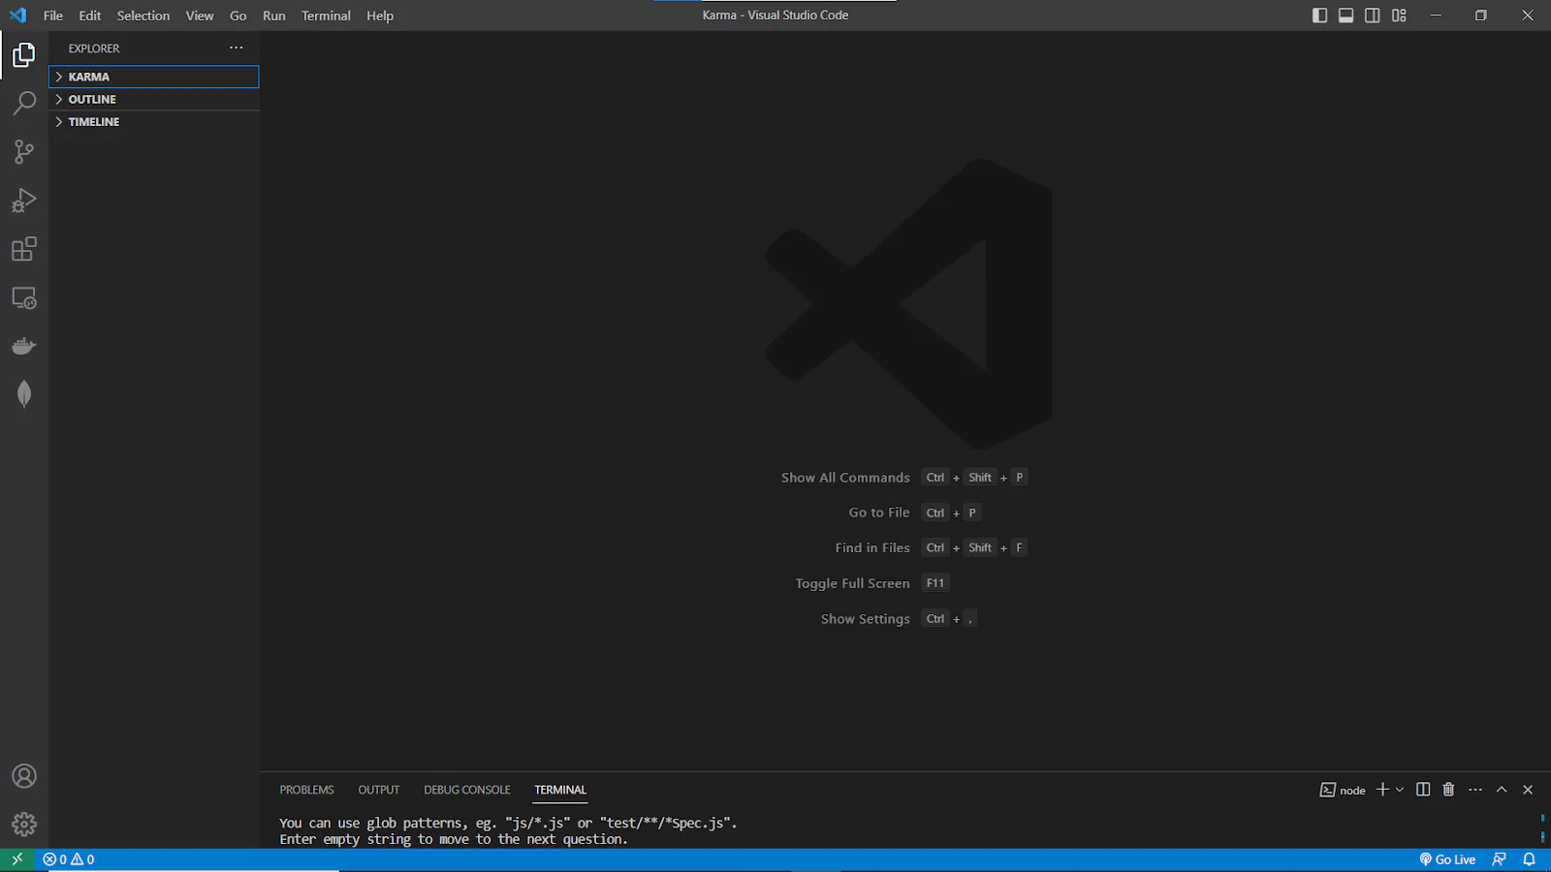The height and width of the screenshot is (872, 1551).
Task: Open the launch profile dropdown next to plus
Action: (1397, 789)
